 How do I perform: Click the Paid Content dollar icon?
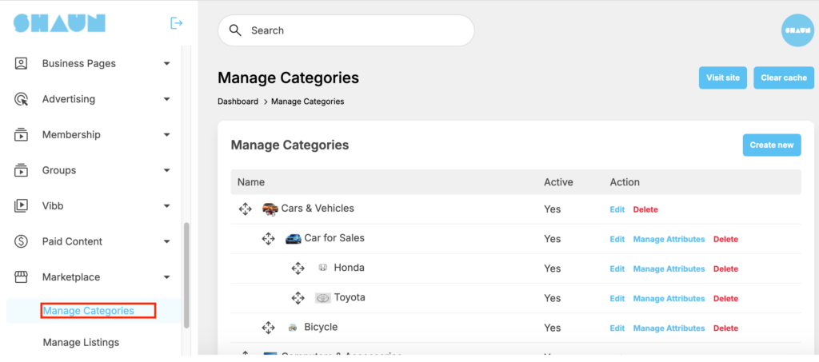(22, 241)
